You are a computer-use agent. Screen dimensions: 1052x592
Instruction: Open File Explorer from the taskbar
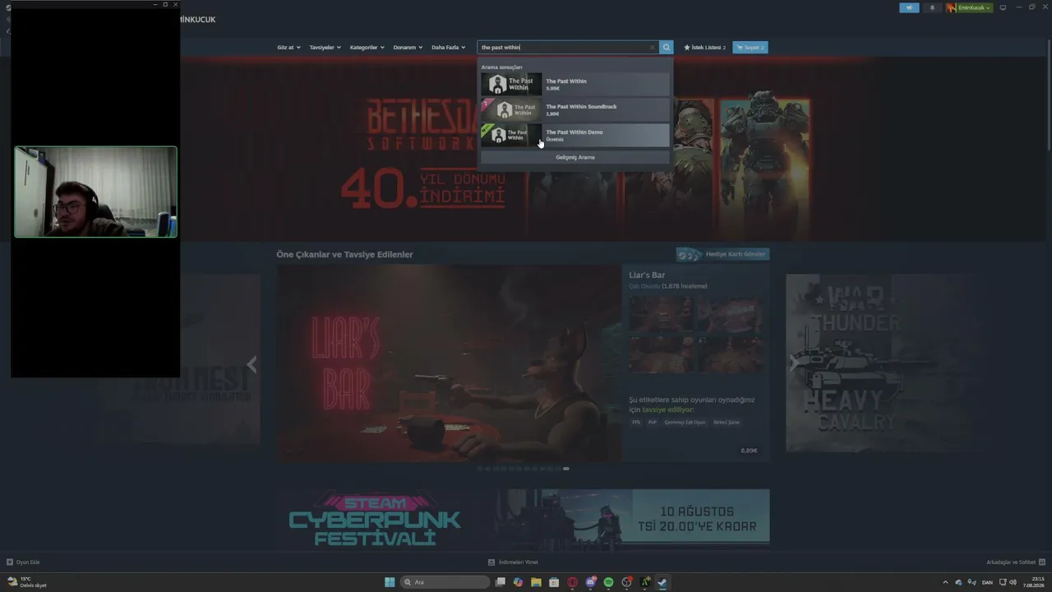click(536, 582)
